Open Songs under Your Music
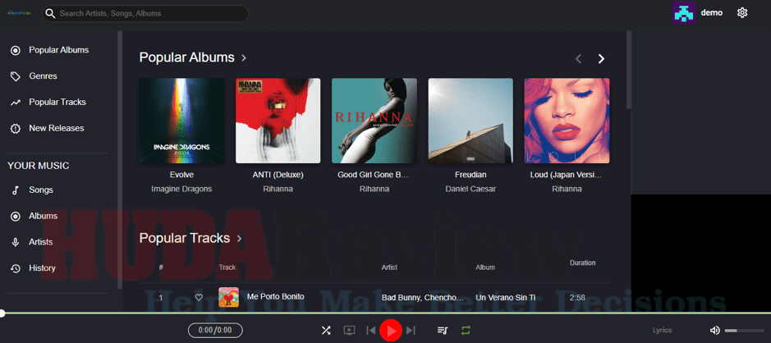 pyautogui.click(x=41, y=190)
